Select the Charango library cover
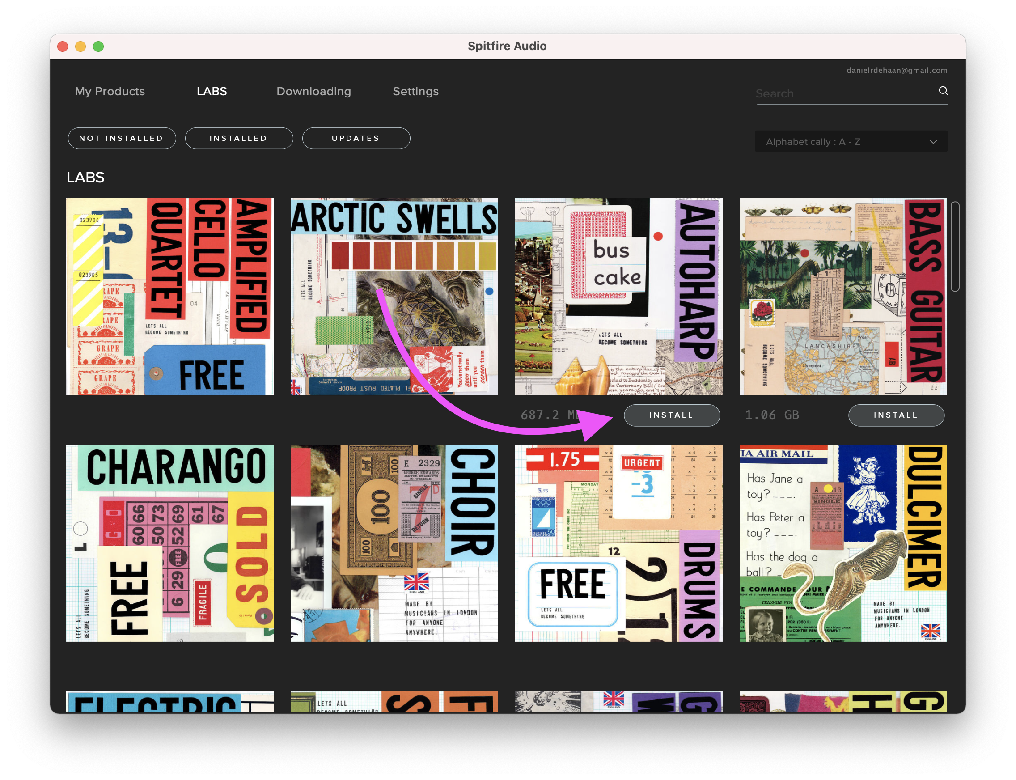The height and width of the screenshot is (780, 1016). 169,543
